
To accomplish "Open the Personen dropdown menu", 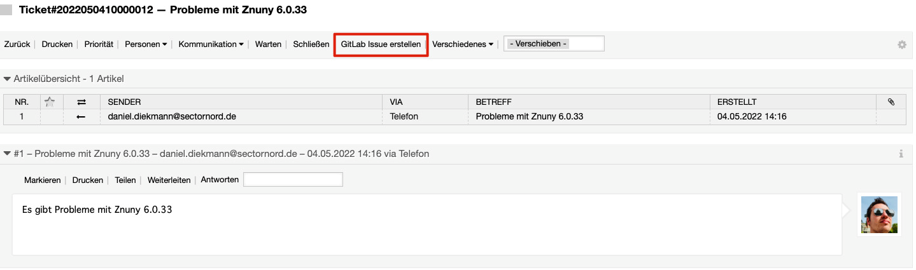I will click(146, 44).
